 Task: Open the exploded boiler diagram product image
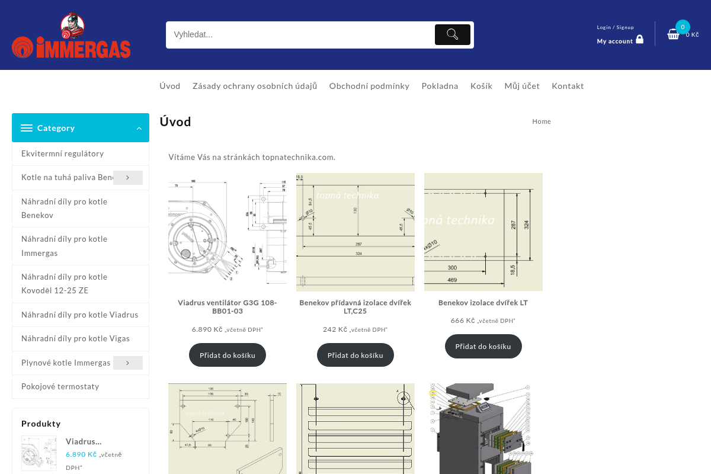tap(483, 428)
